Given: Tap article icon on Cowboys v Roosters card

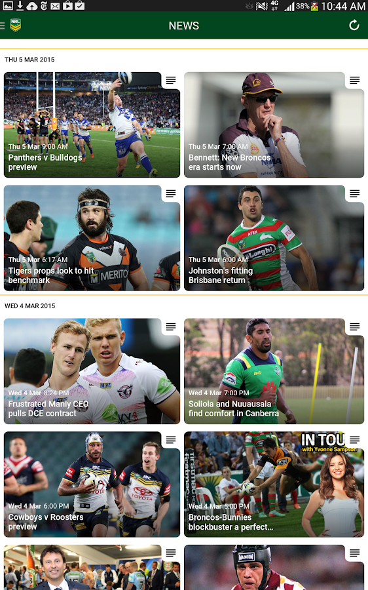Looking at the screenshot, I should (171, 439).
